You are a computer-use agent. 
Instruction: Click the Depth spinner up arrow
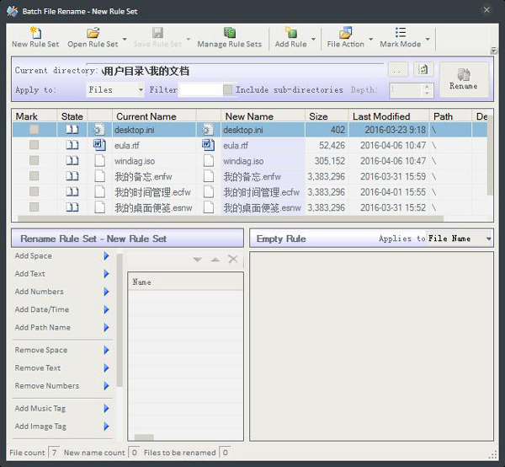(x=427, y=87)
